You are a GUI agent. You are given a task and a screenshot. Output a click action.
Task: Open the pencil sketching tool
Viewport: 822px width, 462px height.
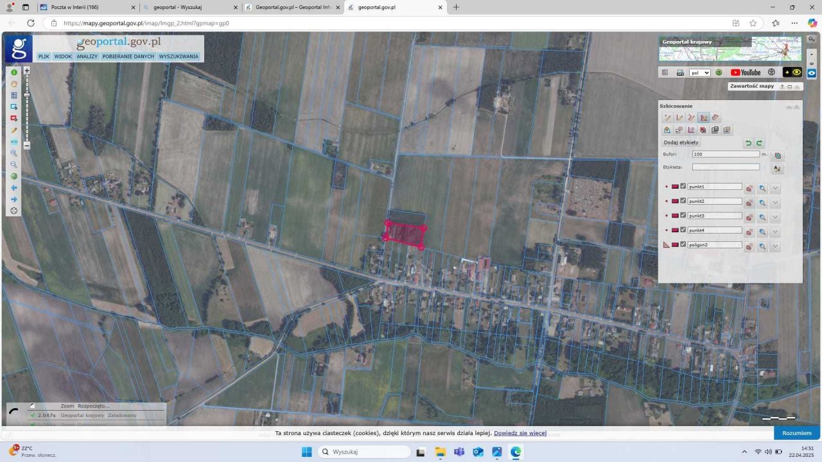[14, 130]
